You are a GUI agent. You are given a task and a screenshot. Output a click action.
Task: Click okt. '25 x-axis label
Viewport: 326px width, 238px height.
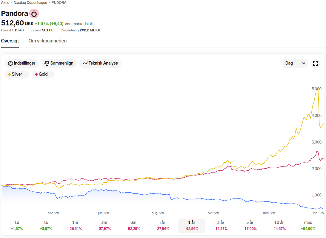tap(213, 213)
